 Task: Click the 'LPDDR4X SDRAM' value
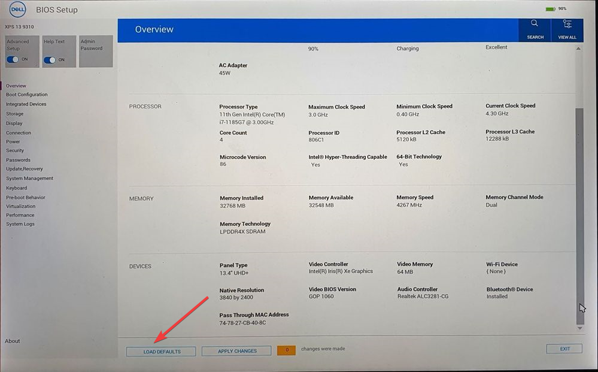(x=242, y=232)
